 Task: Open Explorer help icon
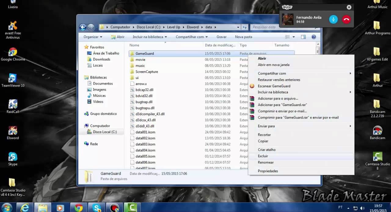(x=313, y=37)
